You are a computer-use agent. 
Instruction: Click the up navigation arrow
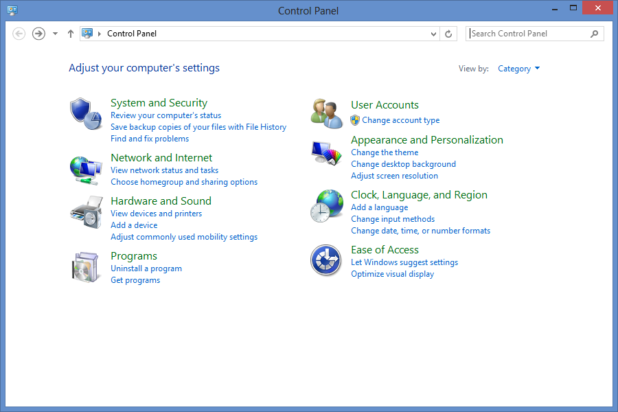coord(70,33)
